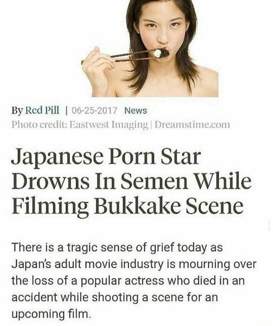The width and height of the screenshot is (273, 326).
Task: Open the News category link
Action: 136,111
